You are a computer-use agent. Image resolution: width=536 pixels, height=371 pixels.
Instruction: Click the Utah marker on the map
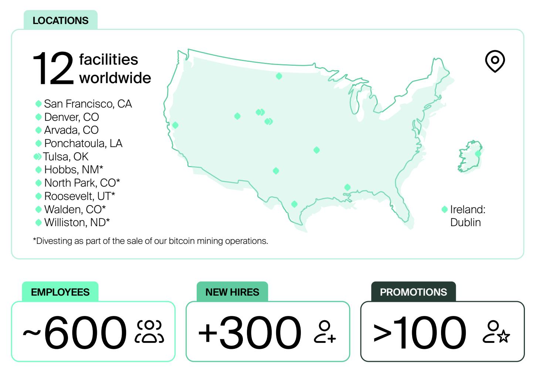[237, 116]
